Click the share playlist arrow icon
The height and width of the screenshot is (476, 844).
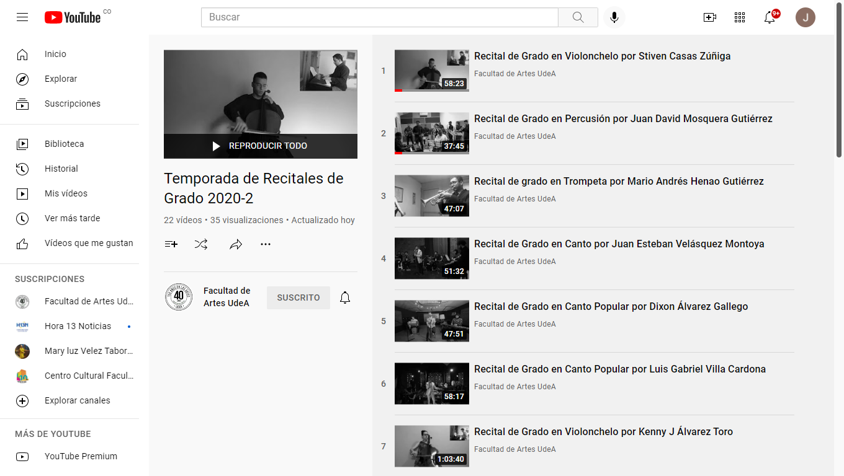(235, 244)
